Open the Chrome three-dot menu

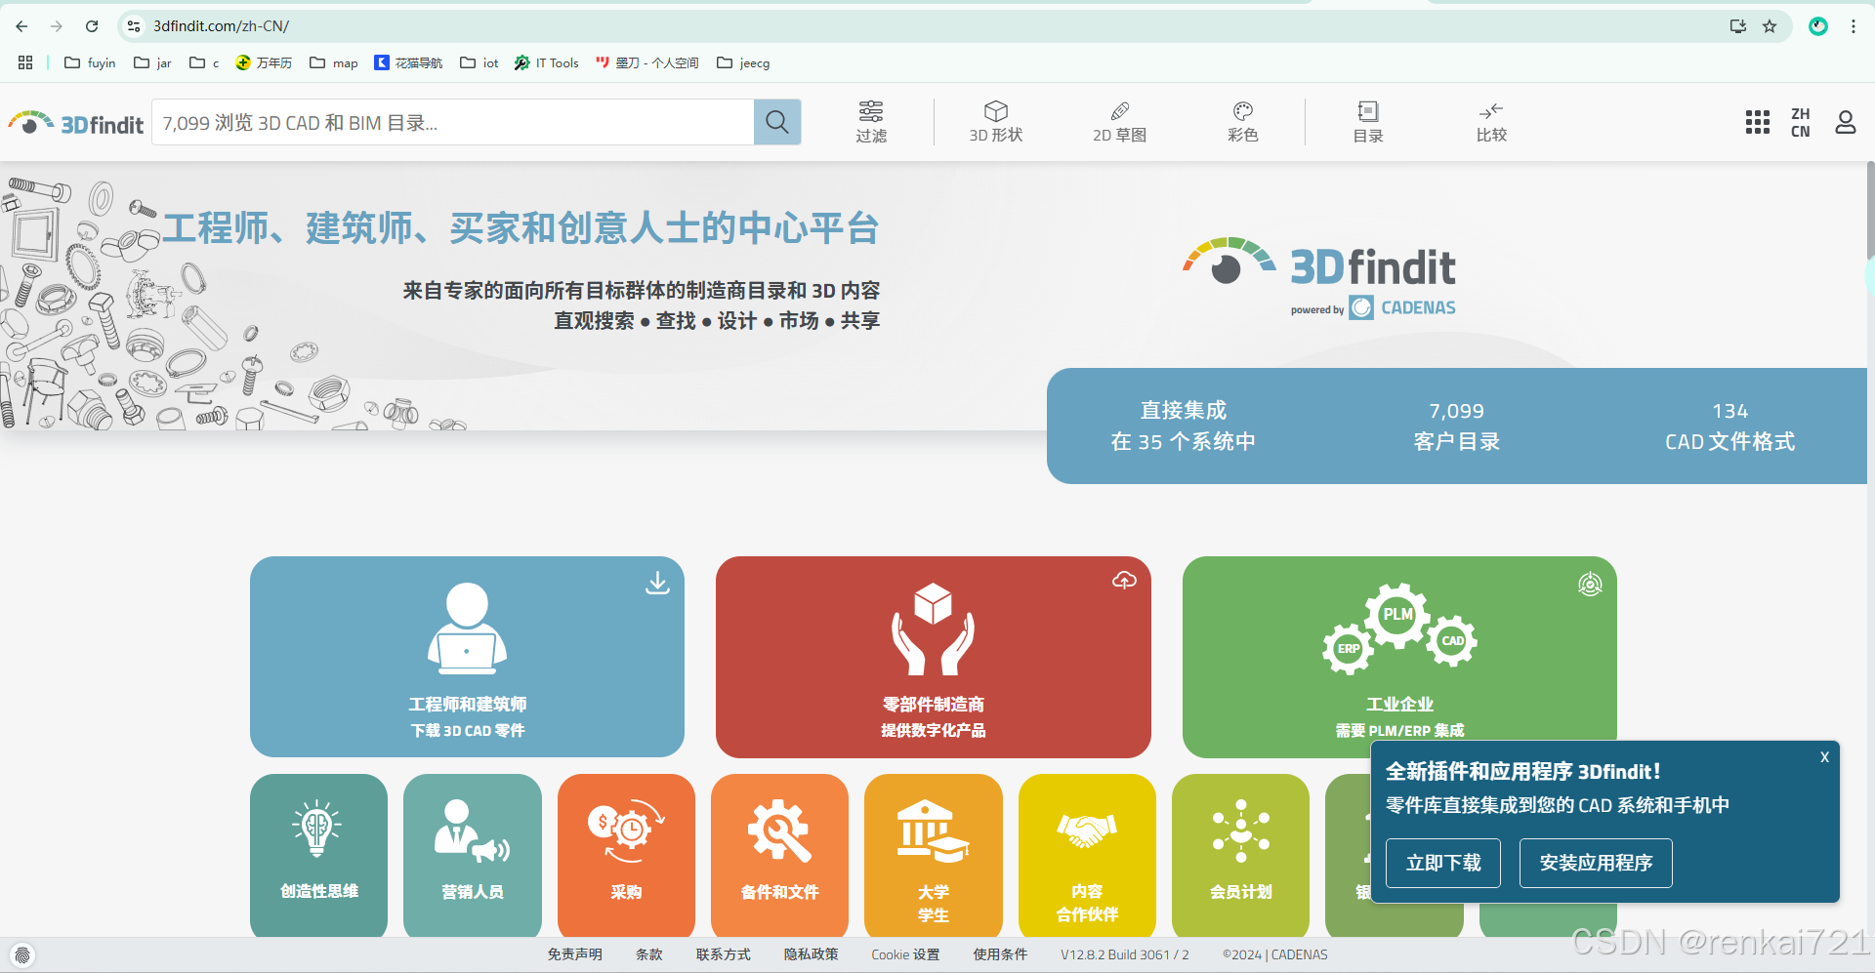click(x=1854, y=26)
